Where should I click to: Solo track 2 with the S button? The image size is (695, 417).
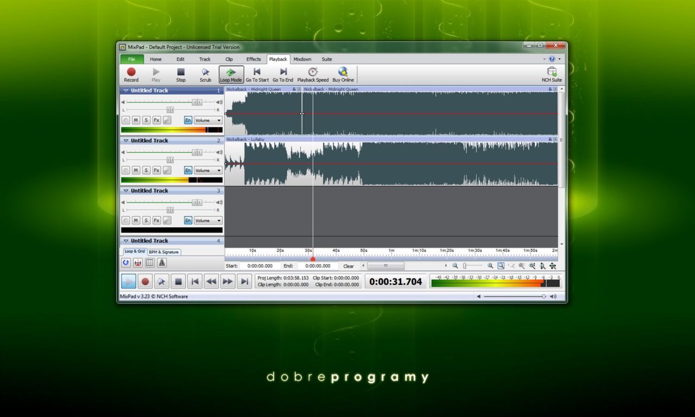[147, 170]
